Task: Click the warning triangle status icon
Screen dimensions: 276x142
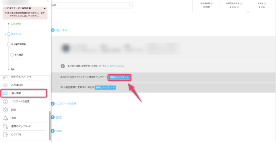Action: click(x=5, y=8)
